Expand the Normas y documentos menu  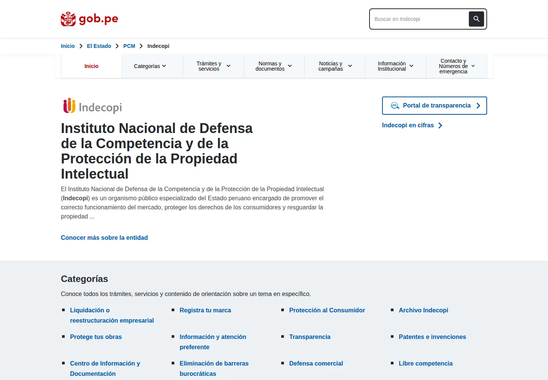(274, 66)
